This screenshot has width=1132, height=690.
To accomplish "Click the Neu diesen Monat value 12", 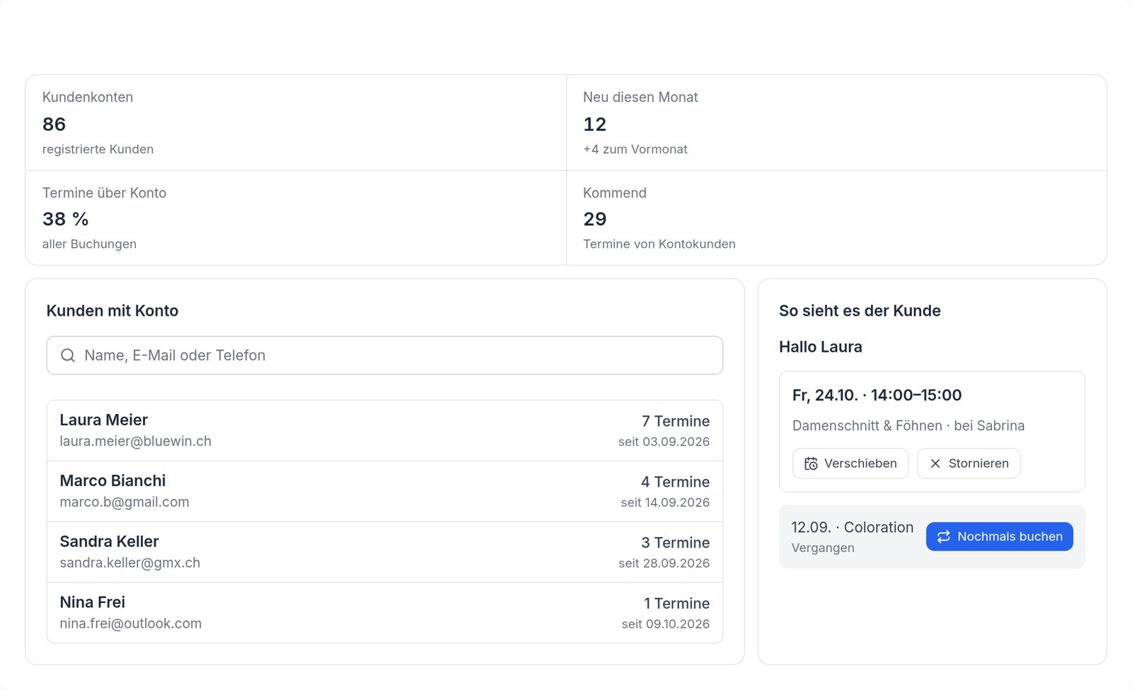I will coord(595,124).
